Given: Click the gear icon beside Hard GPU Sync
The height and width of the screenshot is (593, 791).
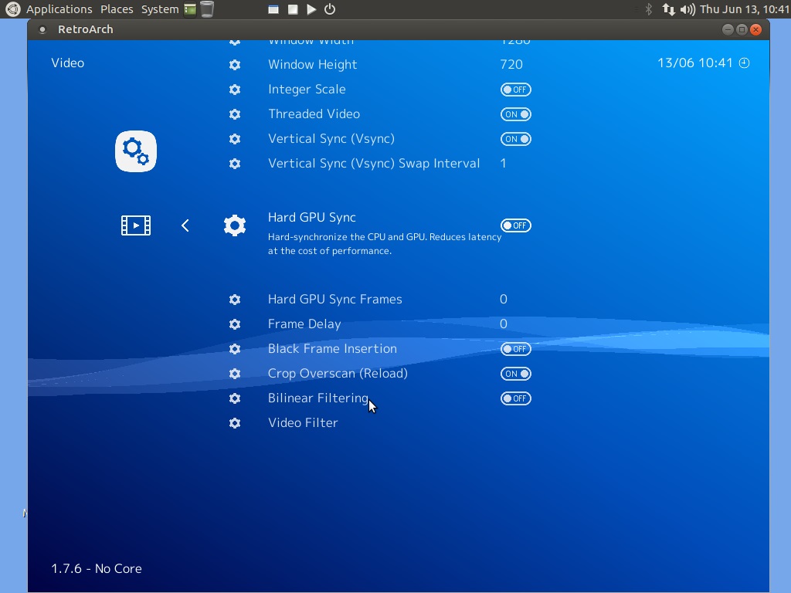Looking at the screenshot, I should click(x=235, y=225).
